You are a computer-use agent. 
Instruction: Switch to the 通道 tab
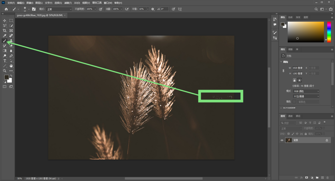[290, 116]
